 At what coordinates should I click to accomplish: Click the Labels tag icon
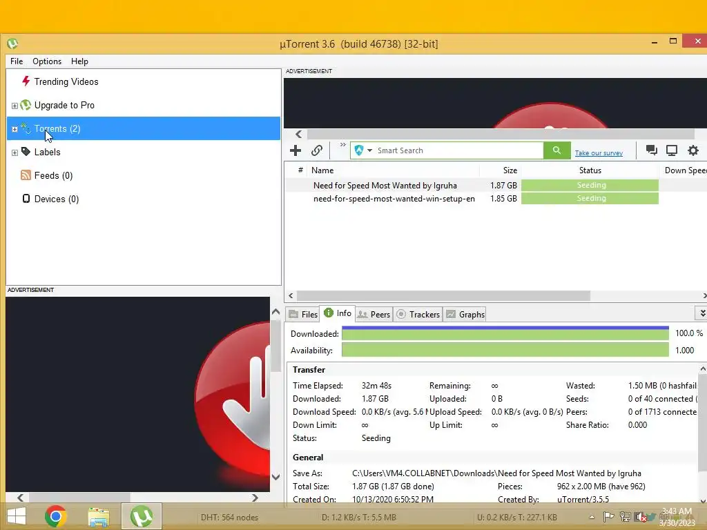pos(26,152)
